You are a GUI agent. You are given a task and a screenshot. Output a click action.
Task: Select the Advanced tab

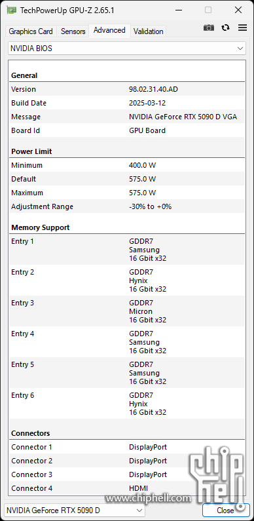tap(109, 30)
